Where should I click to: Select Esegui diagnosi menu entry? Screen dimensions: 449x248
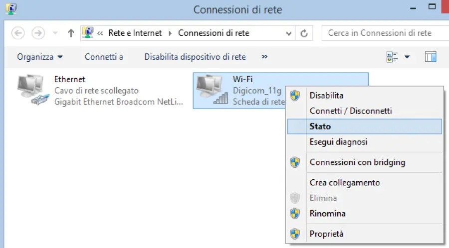click(364, 142)
